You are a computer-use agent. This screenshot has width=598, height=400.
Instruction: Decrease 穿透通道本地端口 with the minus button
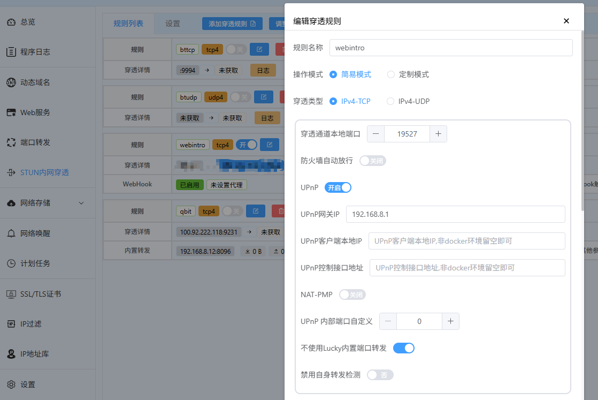coord(375,134)
